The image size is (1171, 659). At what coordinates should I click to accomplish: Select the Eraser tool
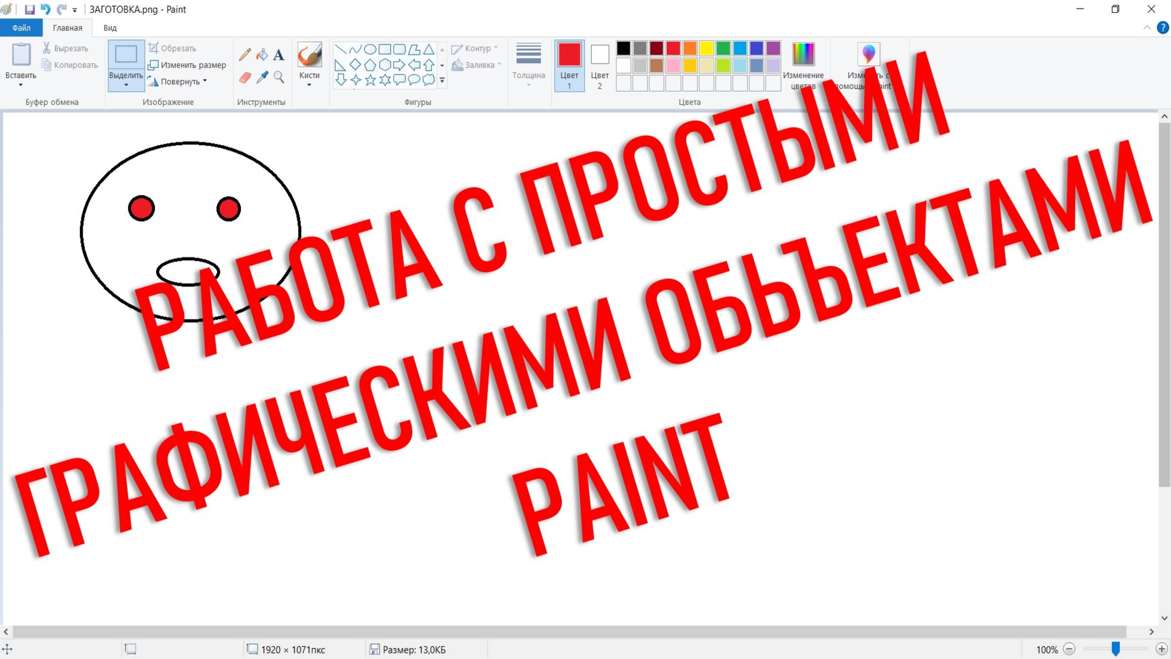(245, 78)
